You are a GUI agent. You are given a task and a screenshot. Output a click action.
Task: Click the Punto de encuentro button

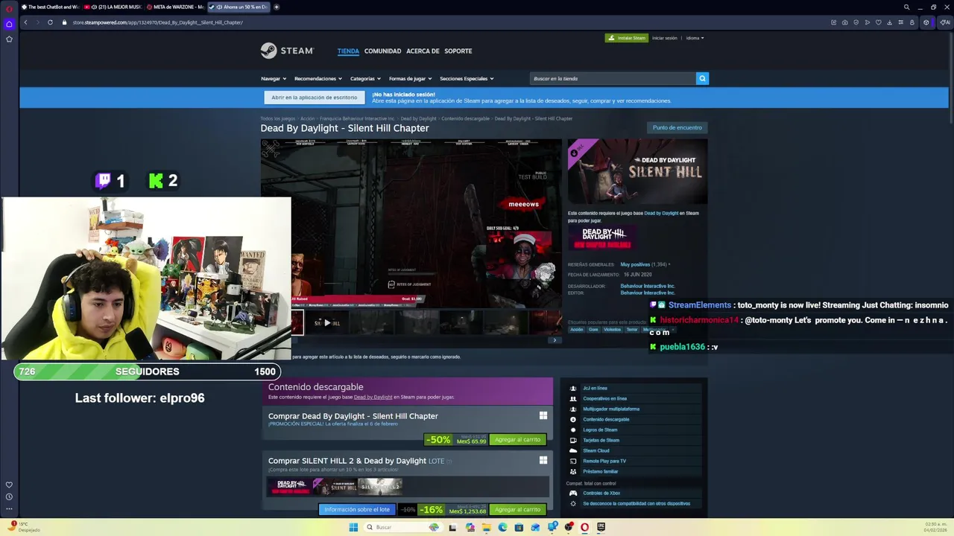point(677,127)
